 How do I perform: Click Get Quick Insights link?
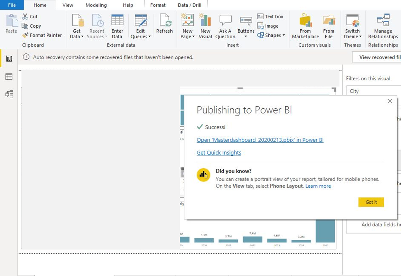[x=219, y=153]
